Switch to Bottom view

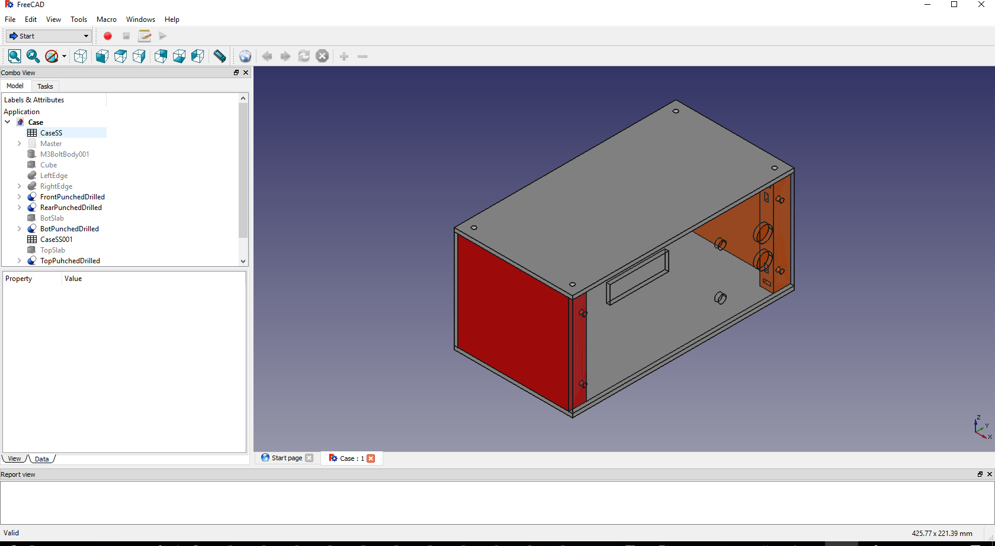pos(179,56)
